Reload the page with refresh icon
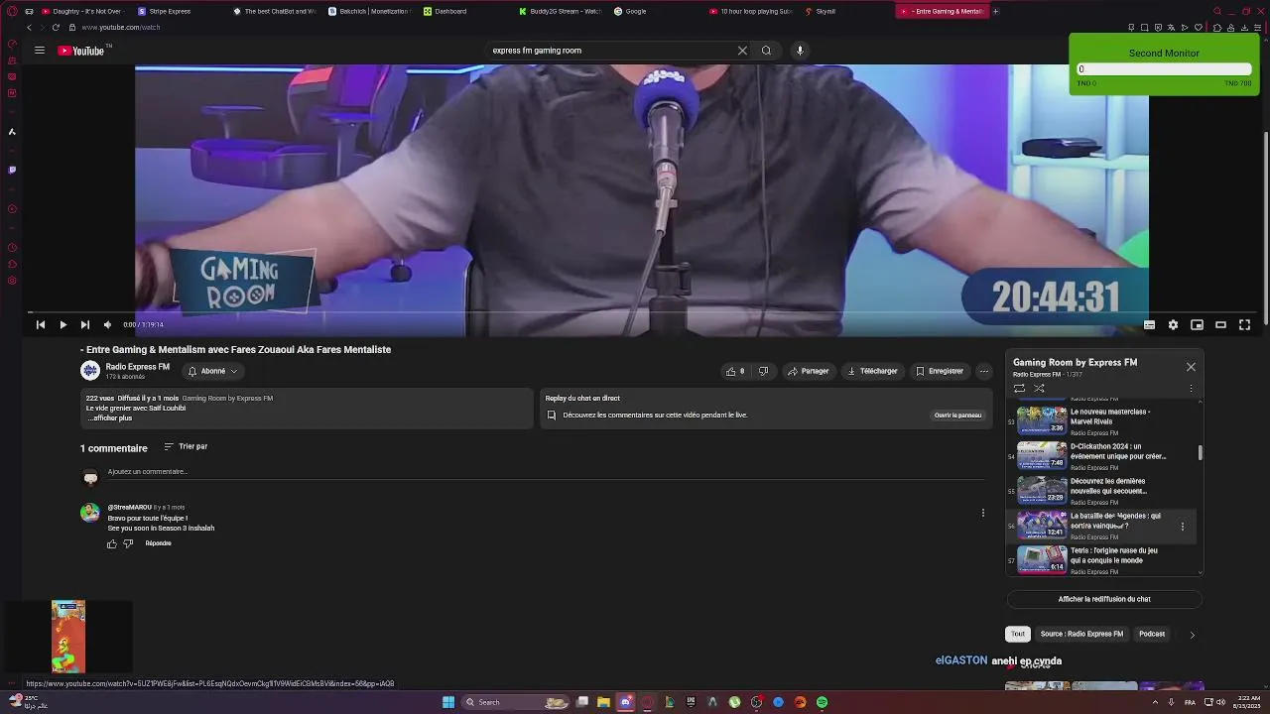 [56, 28]
